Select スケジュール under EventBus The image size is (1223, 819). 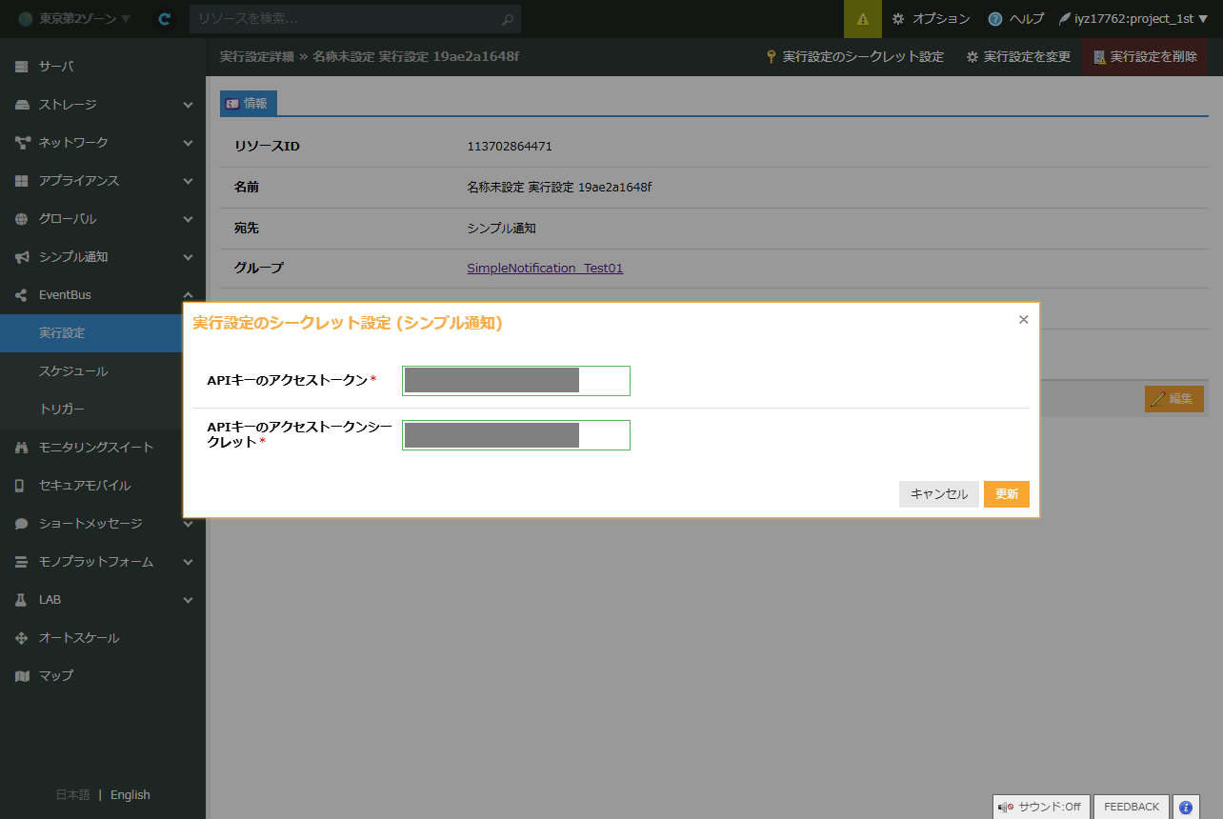click(x=73, y=371)
